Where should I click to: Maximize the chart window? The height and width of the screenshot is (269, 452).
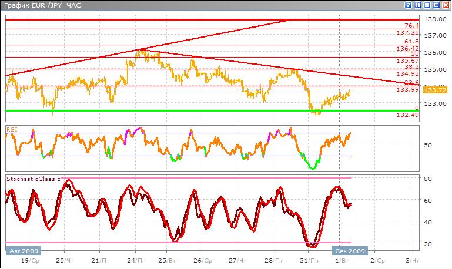pyautogui.click(x=436, y=5)
